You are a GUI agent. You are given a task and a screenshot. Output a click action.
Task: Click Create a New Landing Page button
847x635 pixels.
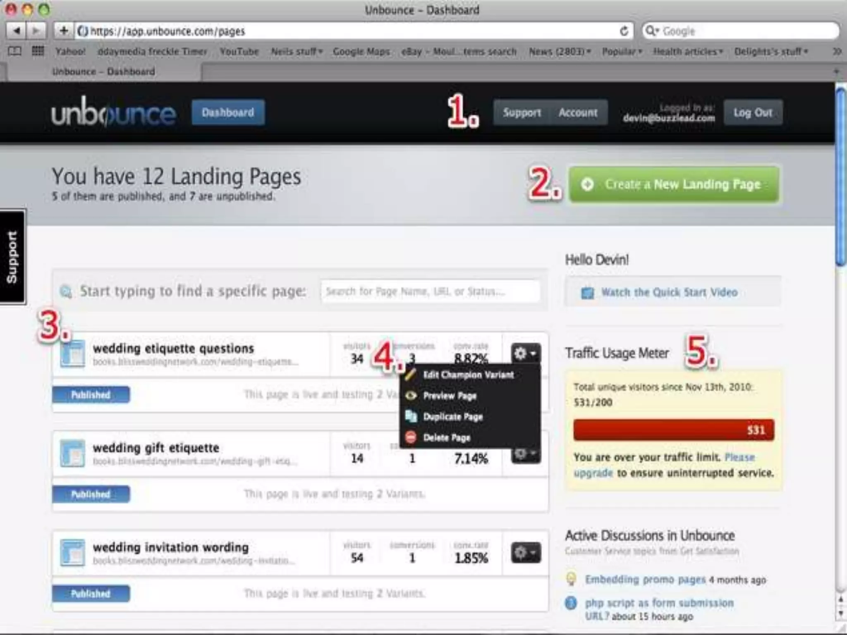coord(674,184)
